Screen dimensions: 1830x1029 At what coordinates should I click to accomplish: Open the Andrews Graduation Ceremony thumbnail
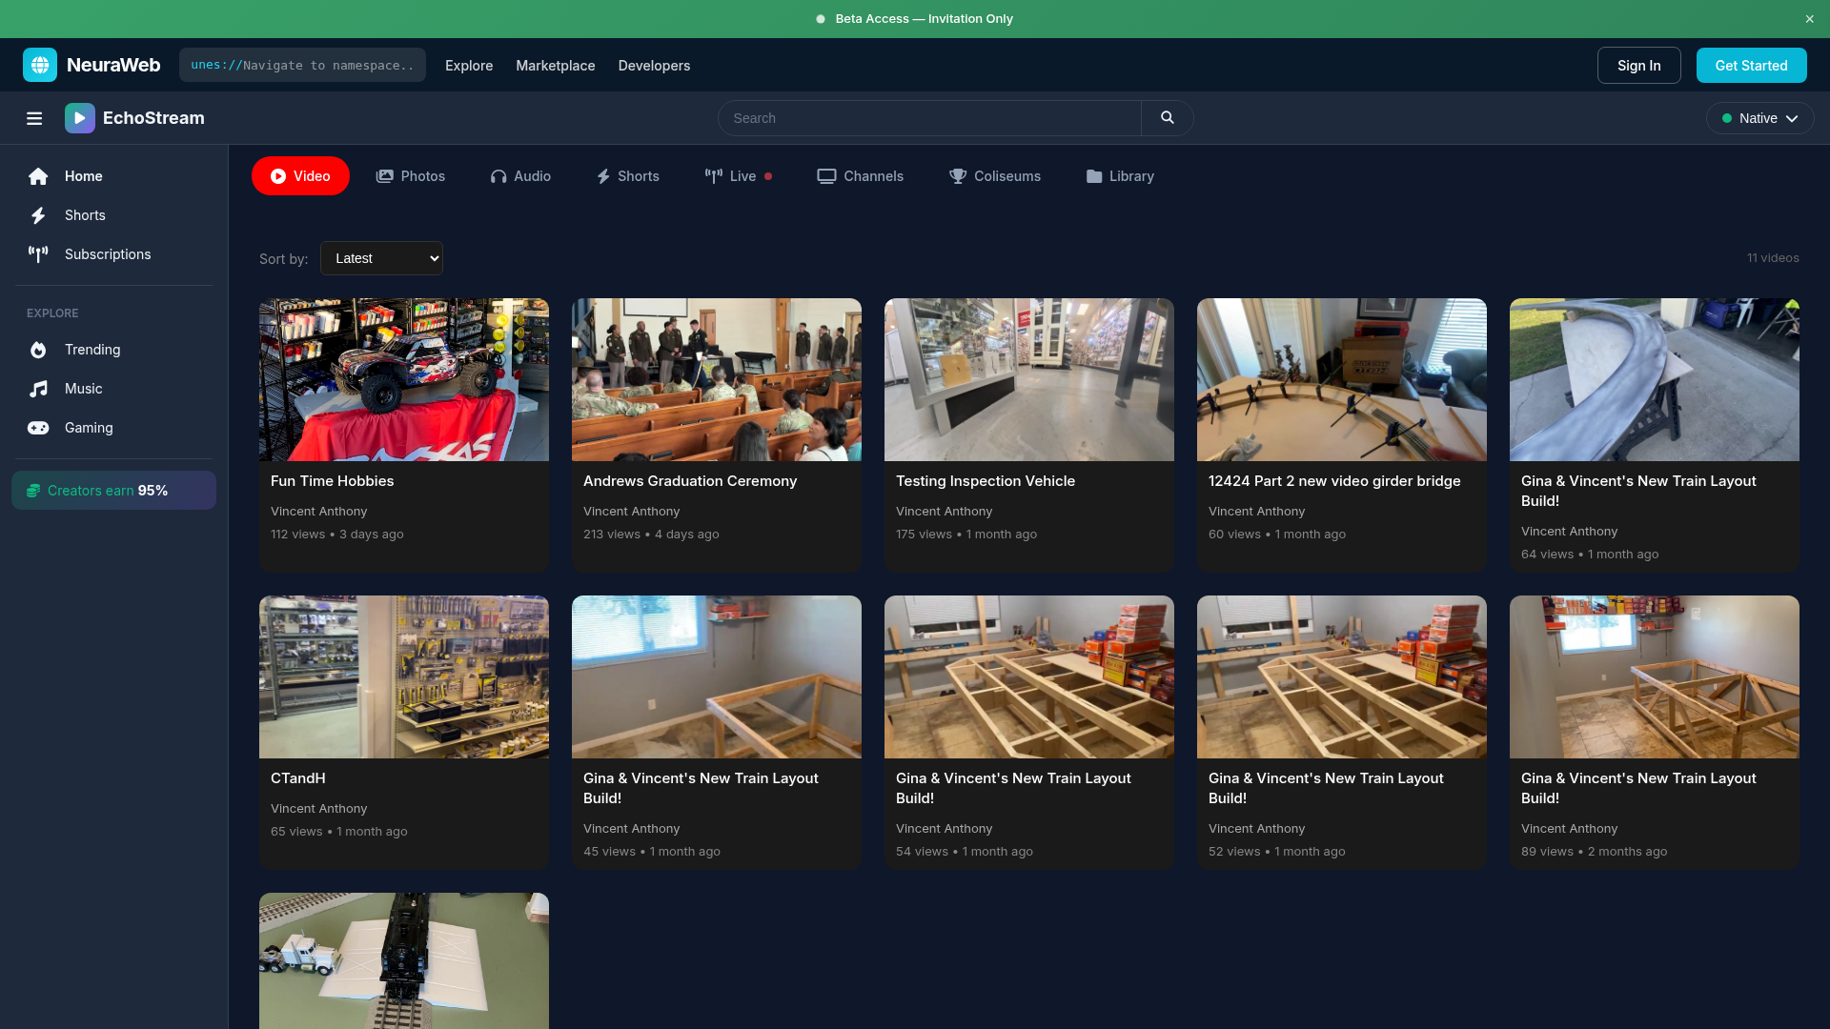717,379
